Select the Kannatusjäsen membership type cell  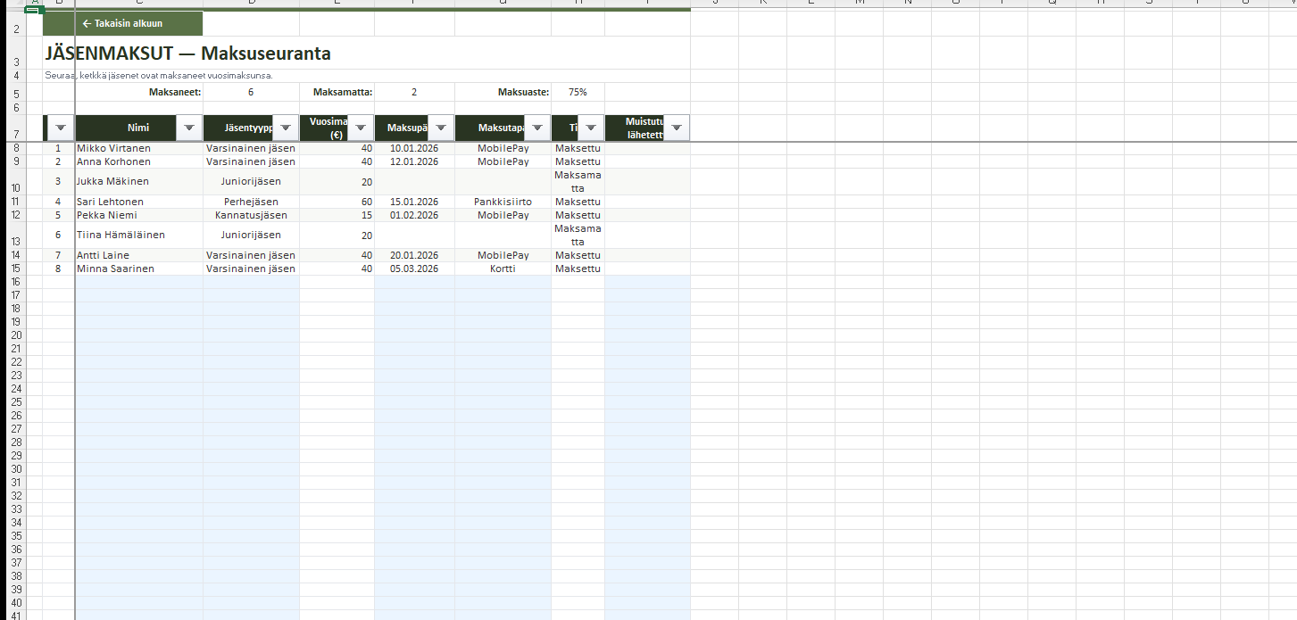[x=251, y=215]
